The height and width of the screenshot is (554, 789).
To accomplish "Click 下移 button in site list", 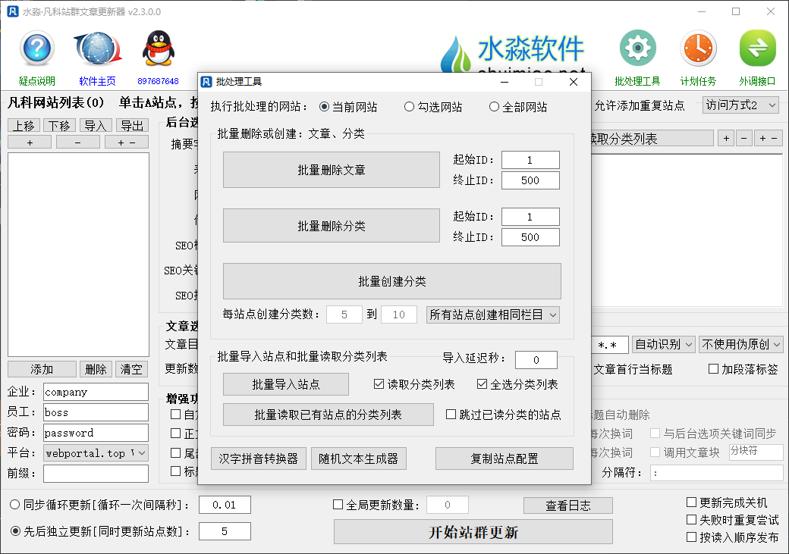I will pyautogui.click(x=59, y=125).
